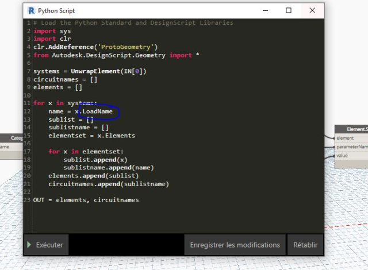Click 'sublistname.append(name)' on line 19

pyautogui.click(x=109, y=168)
